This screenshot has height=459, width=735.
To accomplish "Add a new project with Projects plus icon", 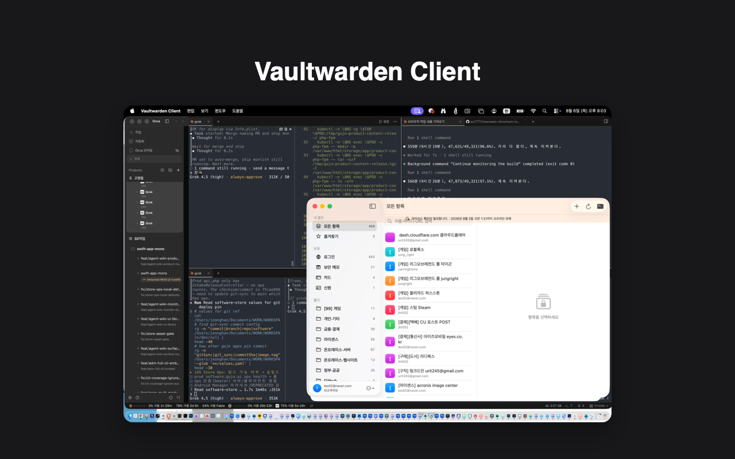I will click(178, 170).
